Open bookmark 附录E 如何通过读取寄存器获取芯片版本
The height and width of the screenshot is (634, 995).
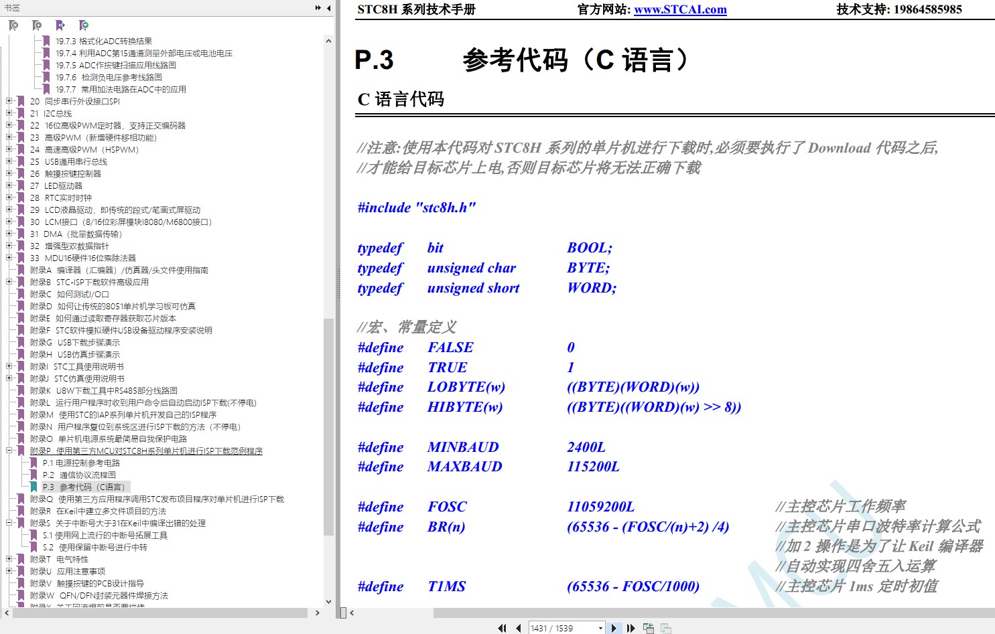tap(103, 318)
